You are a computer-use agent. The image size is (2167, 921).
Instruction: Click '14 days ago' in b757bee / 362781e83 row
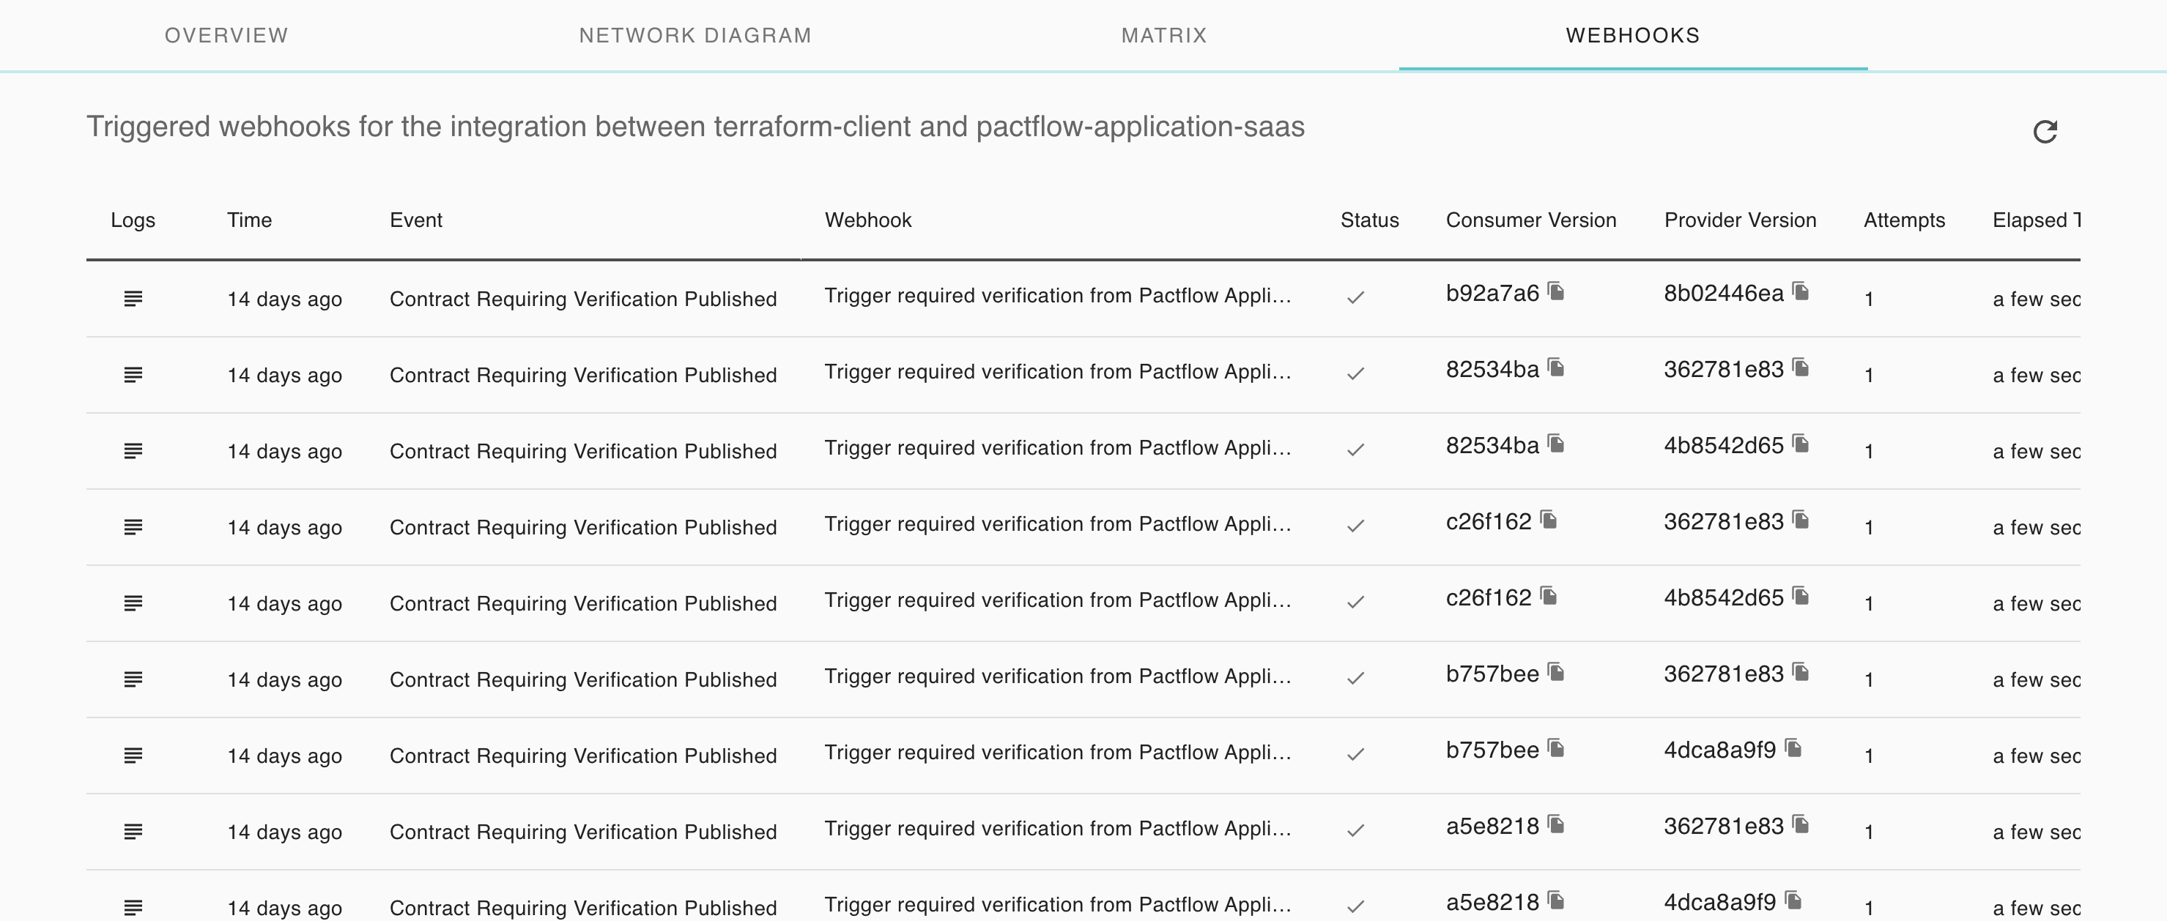pos(284,680)
